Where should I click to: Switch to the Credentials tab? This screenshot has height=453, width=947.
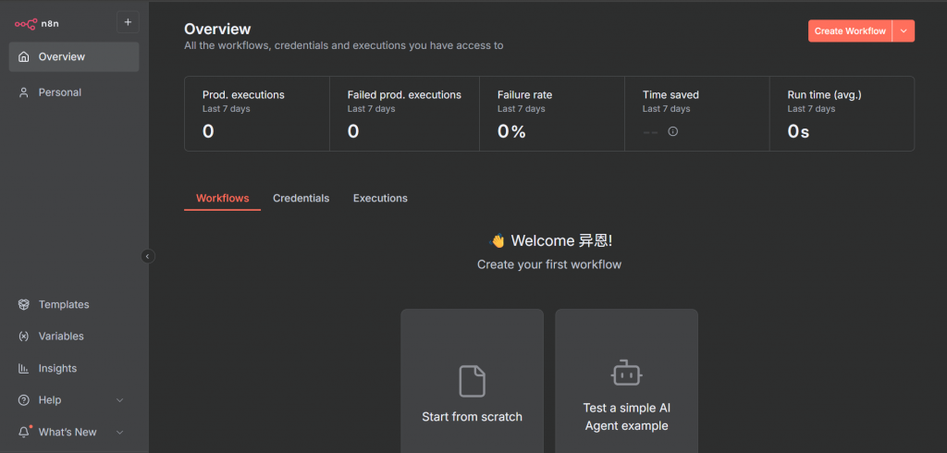coord(301,199)
